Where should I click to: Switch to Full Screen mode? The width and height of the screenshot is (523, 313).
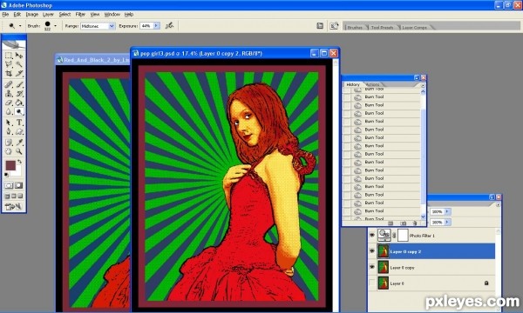20,196
